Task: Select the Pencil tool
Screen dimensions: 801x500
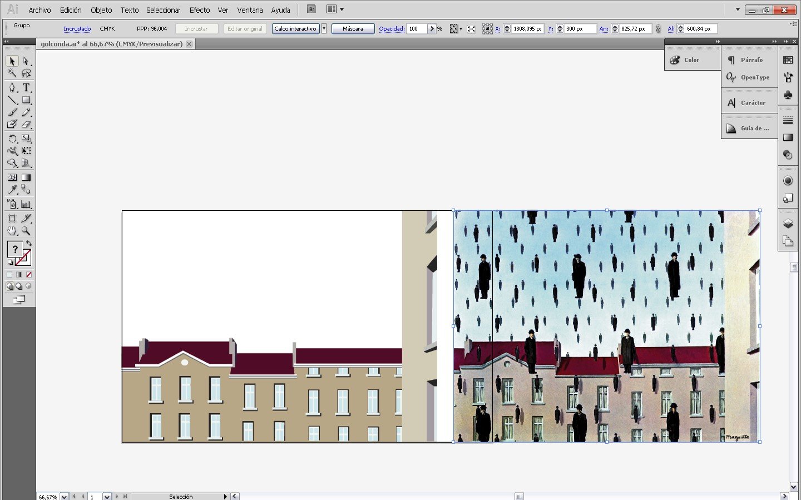Action: [26, 112]
